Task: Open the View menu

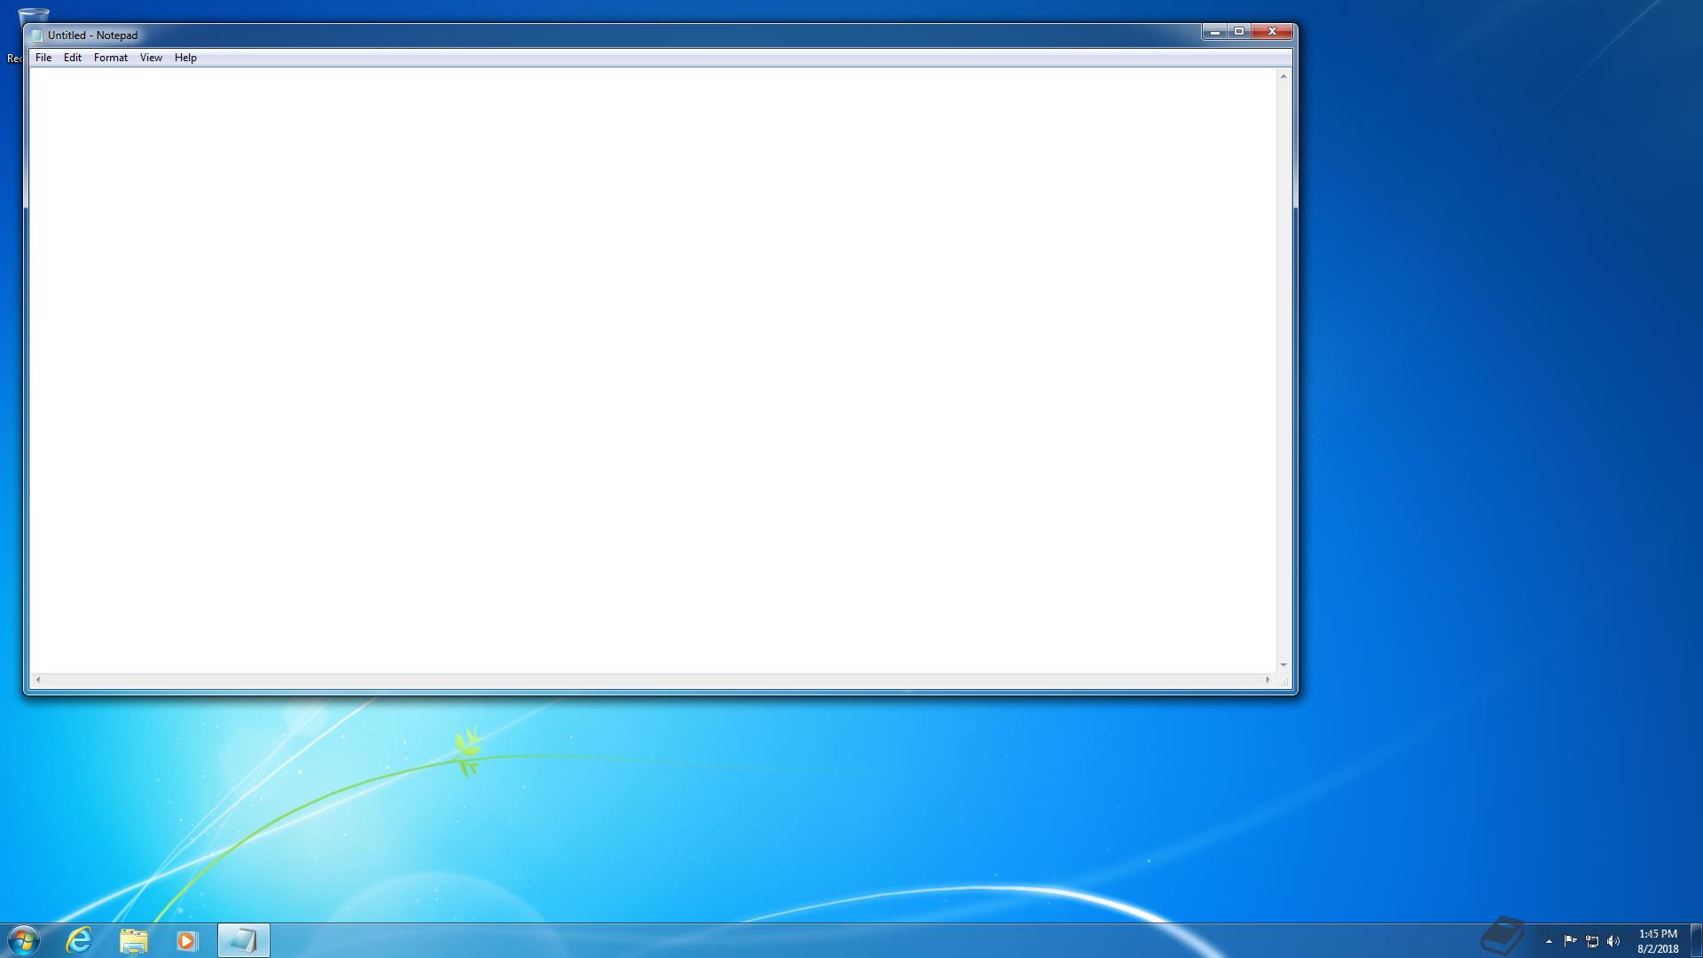Action: [151, 58]
